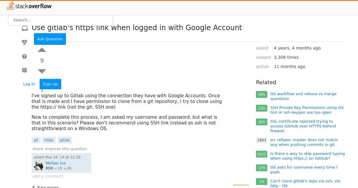Viewport: 358px width, 188px height.
Task: Open the achievements trophy icon
Action: [24, 42]
